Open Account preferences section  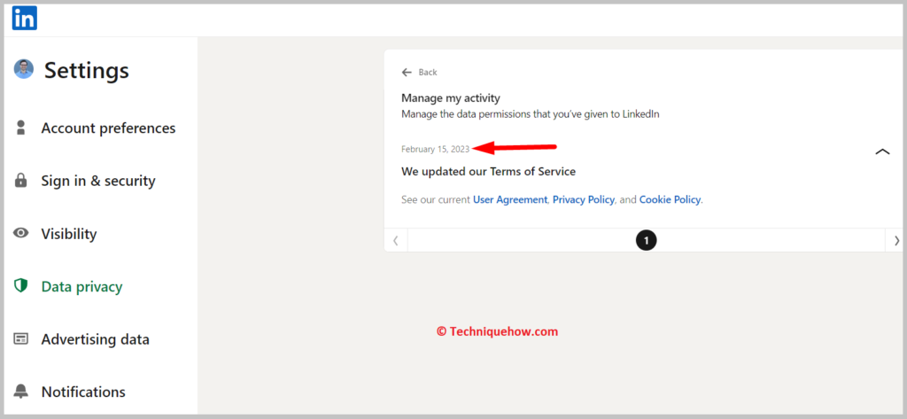108,128
